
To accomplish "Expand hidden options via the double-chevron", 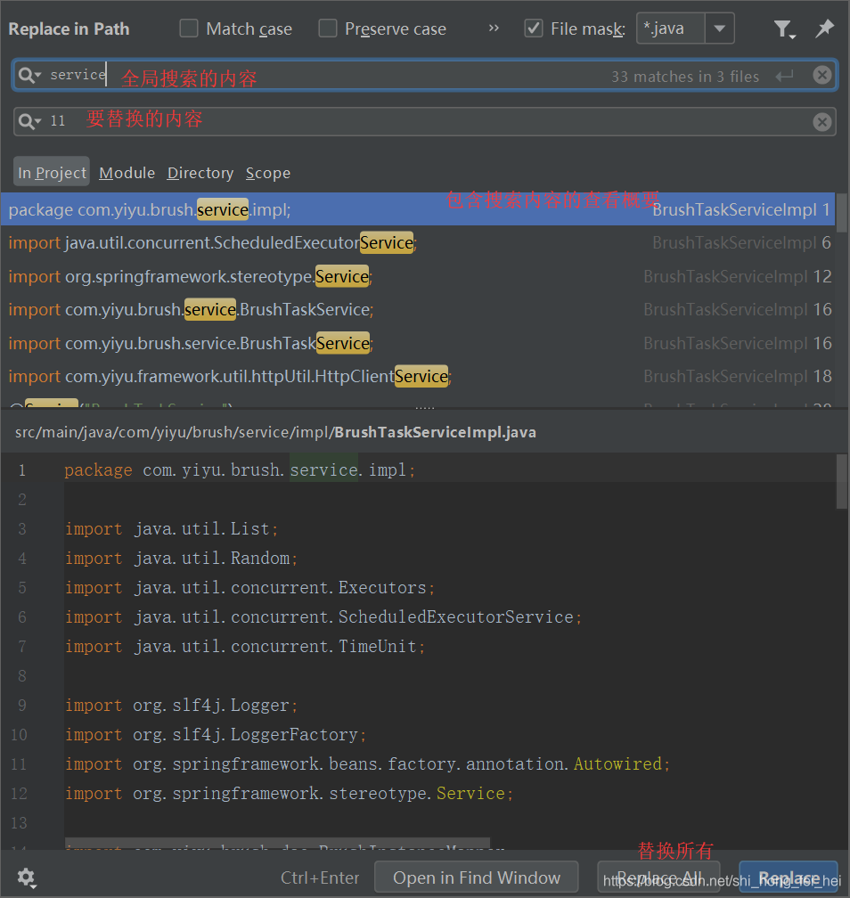I will (x=493, y=28).
